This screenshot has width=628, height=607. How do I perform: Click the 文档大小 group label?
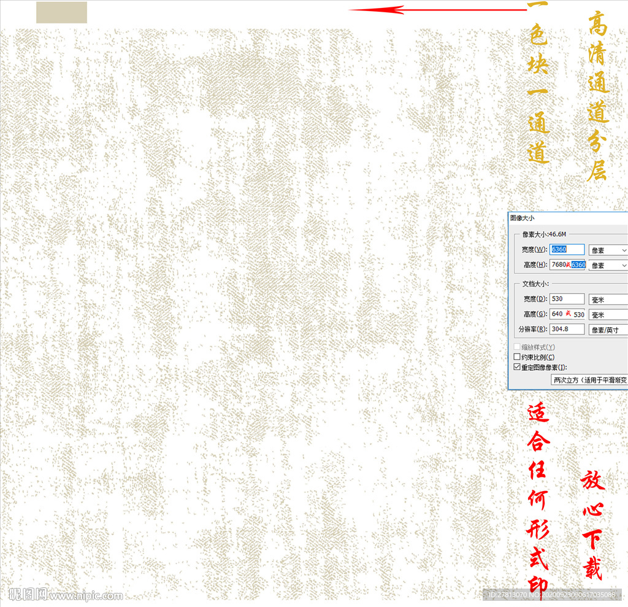(535, 284)
